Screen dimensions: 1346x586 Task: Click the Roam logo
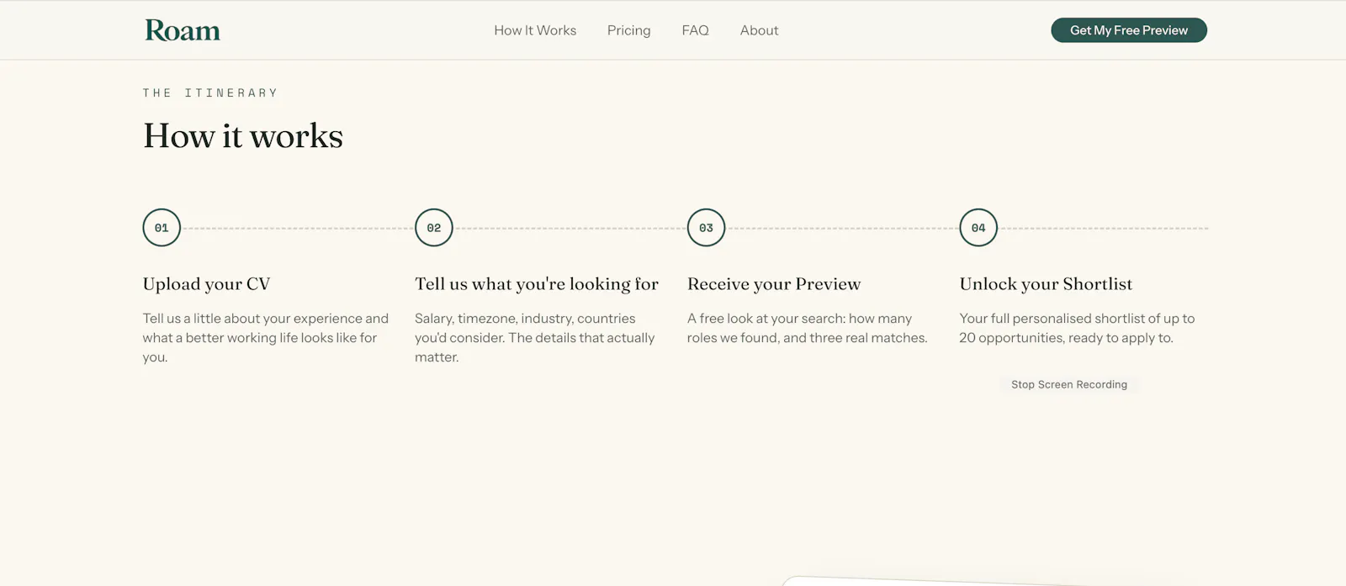click(183, 30)
